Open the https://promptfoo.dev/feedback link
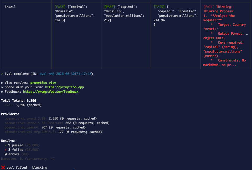Screen dimensions: 252x170 [x=51, y=92]
